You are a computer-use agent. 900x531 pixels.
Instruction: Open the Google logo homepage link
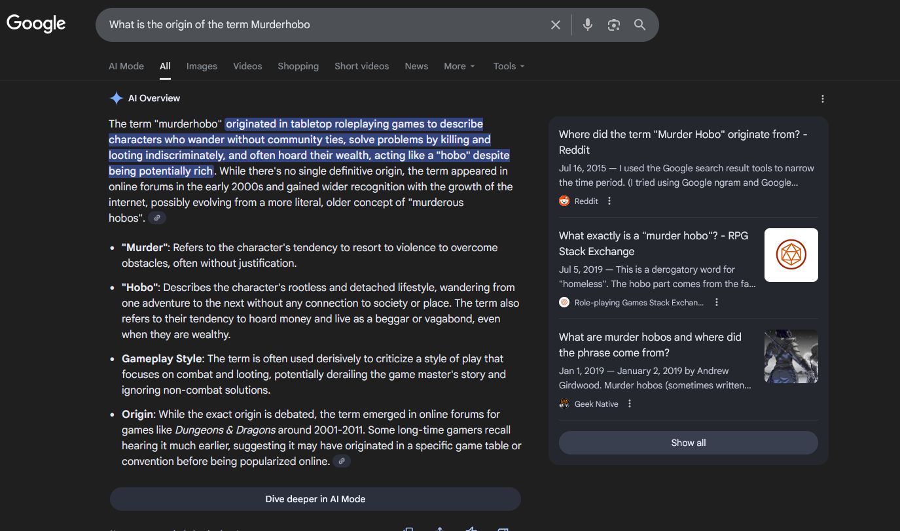[x=36, y=24]
